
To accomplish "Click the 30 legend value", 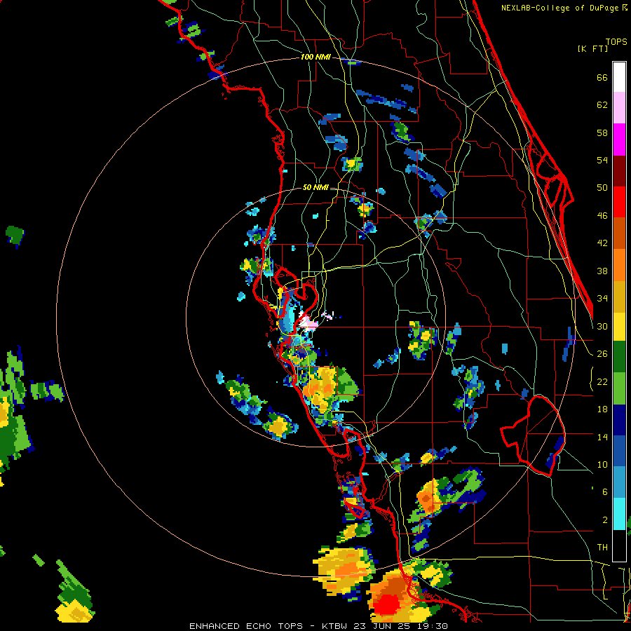I will pos(602,326).
